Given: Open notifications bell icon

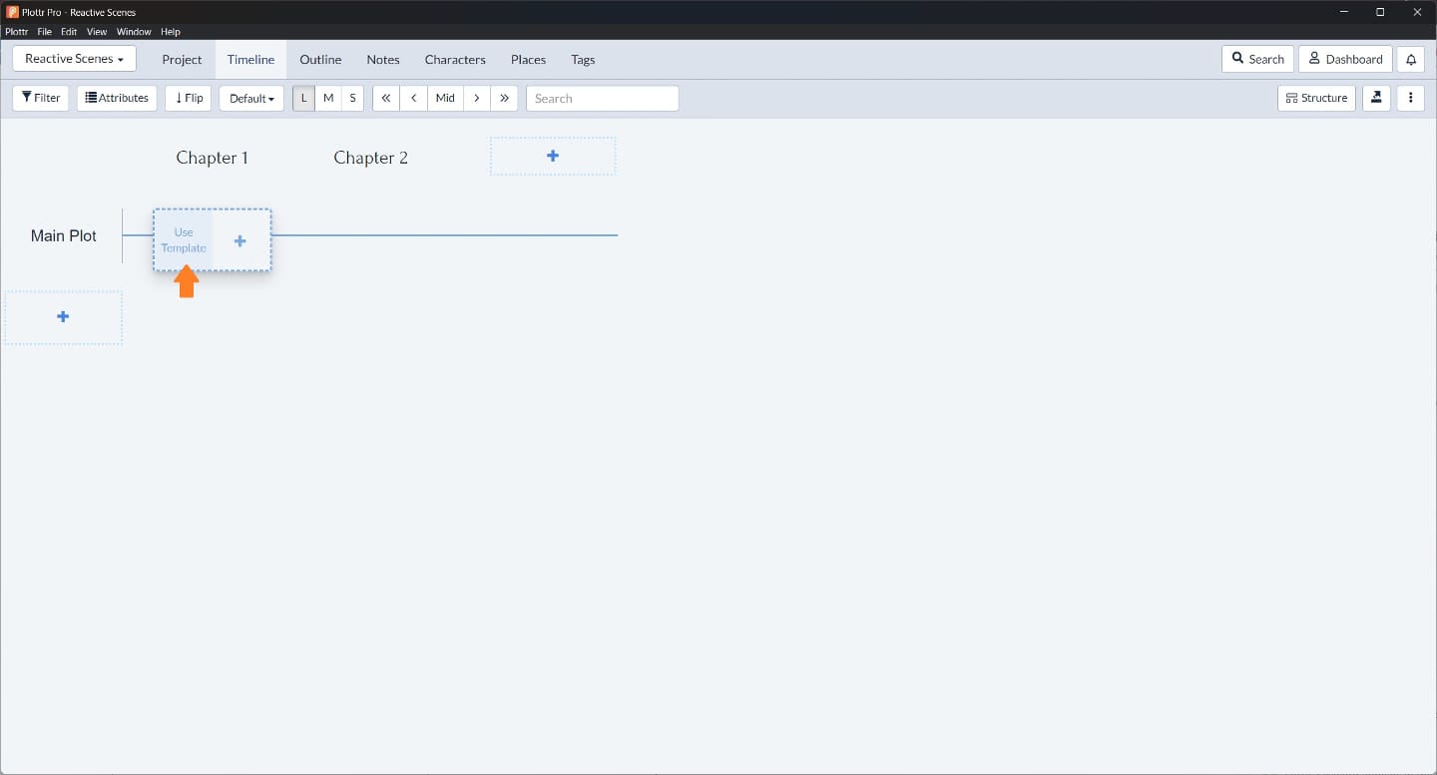Looking at the screenshot, I should [x=1411, y=59].
